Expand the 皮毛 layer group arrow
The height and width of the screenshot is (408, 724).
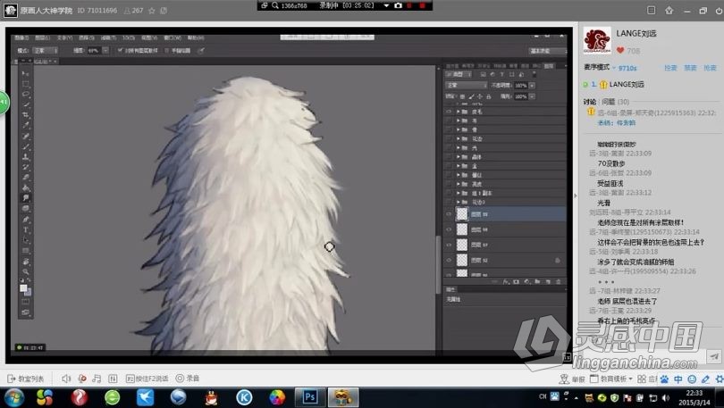tap(459, 112)
